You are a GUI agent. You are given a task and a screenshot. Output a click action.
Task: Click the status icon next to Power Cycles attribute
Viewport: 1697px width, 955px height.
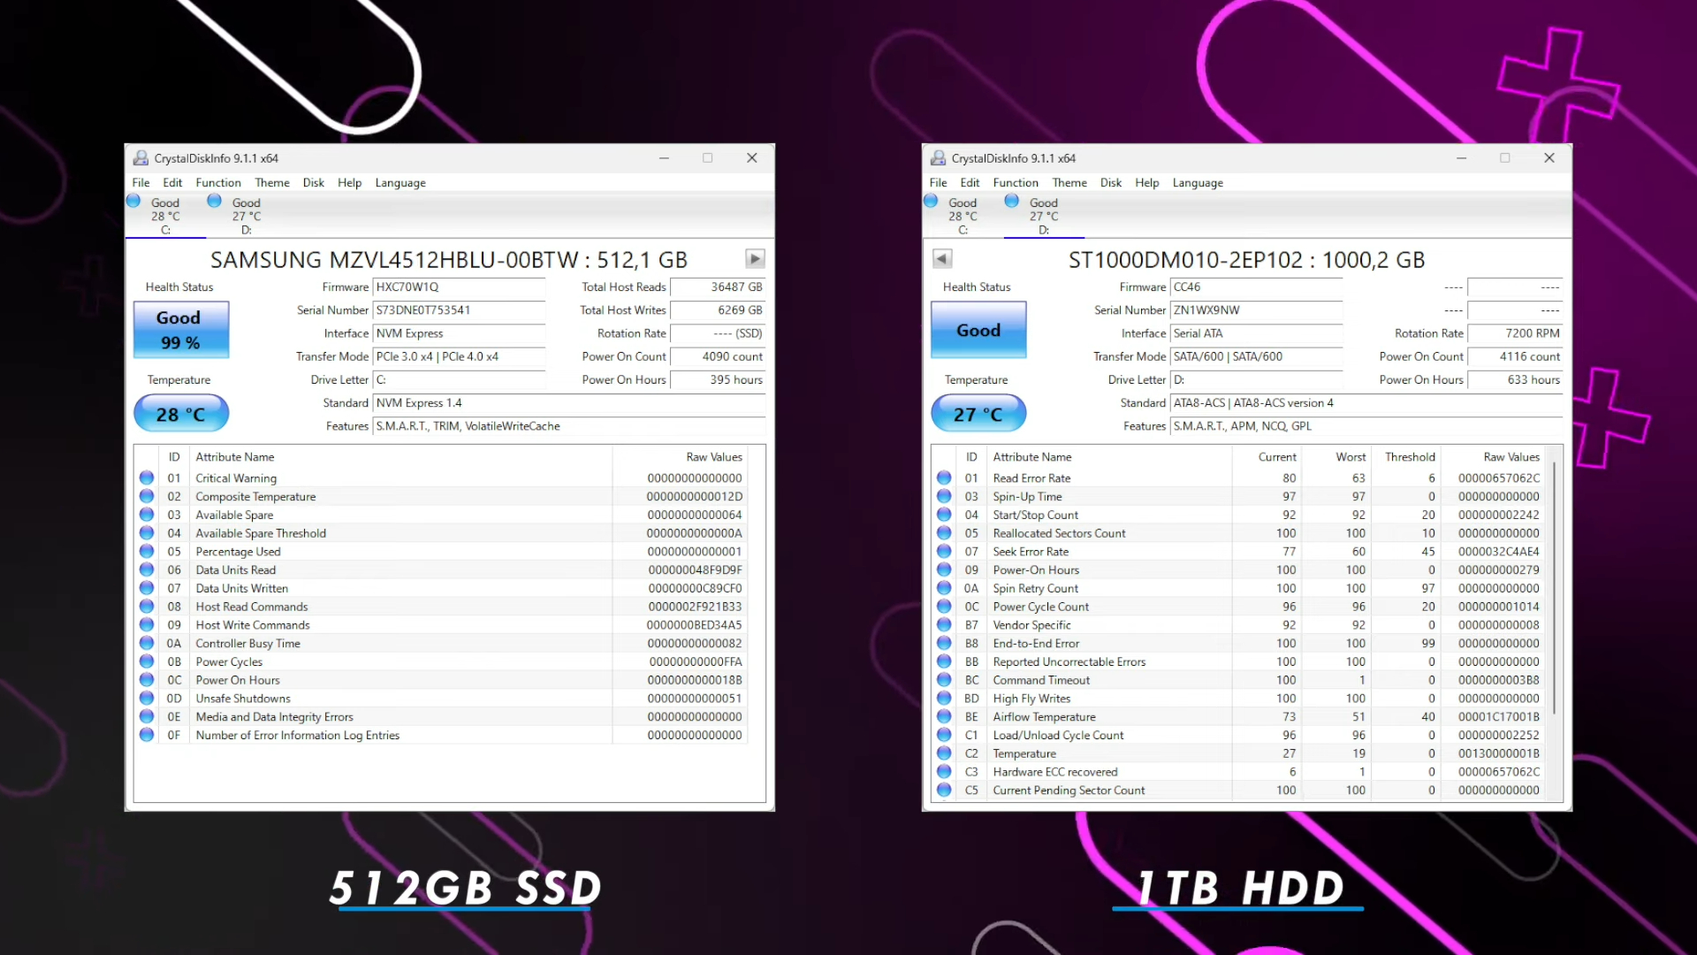pyautogui.click(x=147, y=661)
